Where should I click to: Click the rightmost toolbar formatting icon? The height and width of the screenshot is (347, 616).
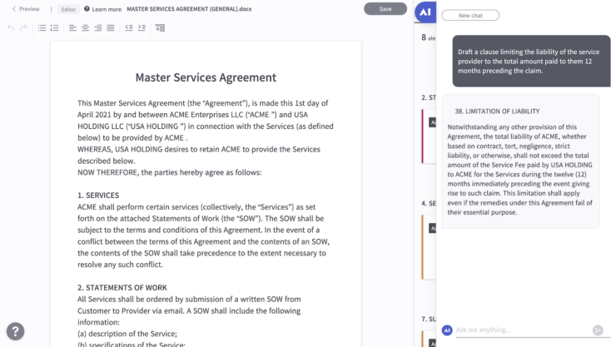click(x=160, y=28)
